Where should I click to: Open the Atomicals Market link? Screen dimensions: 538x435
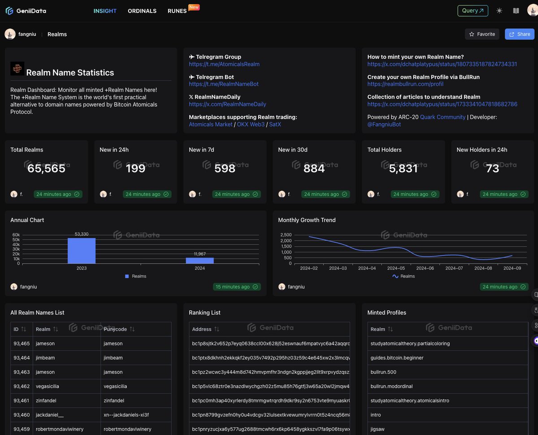pyautogui.click(x=211, y=124)
